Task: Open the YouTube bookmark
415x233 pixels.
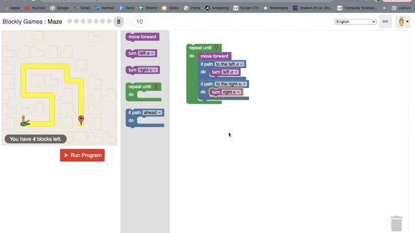Action: click(x=35, y=8)
